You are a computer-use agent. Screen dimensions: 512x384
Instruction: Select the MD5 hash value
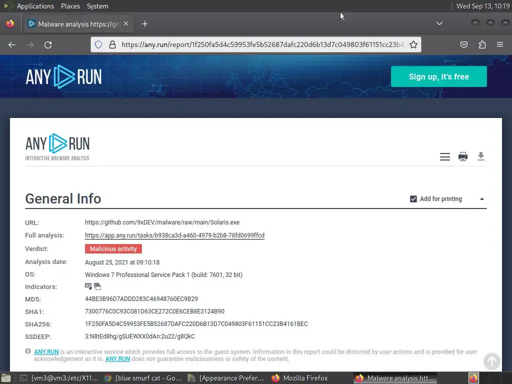141,299
